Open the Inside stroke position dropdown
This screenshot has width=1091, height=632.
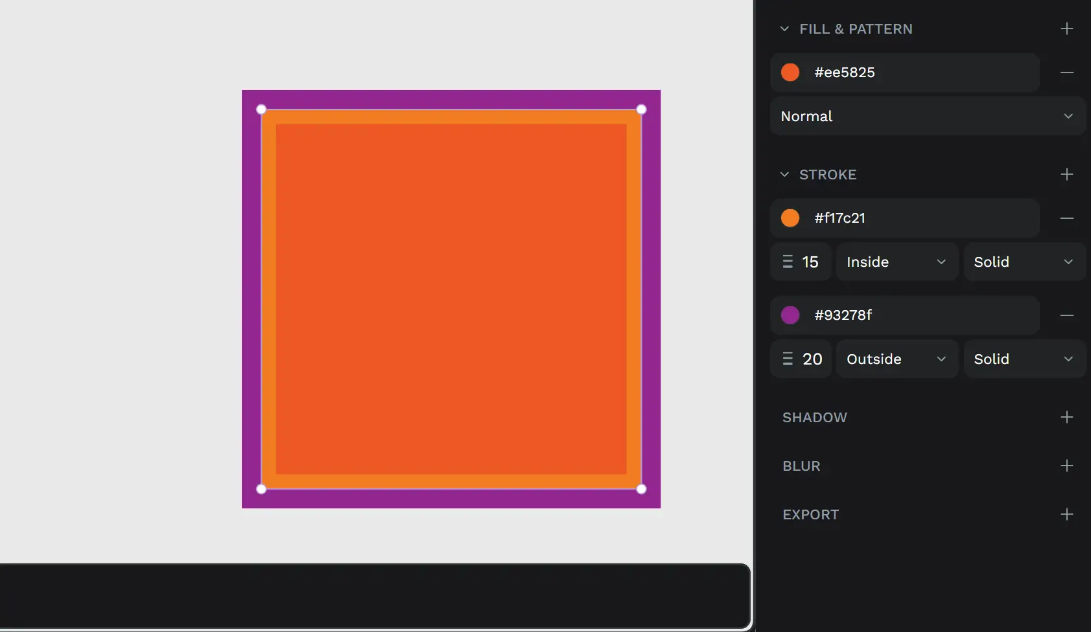[x=897, y=262]
